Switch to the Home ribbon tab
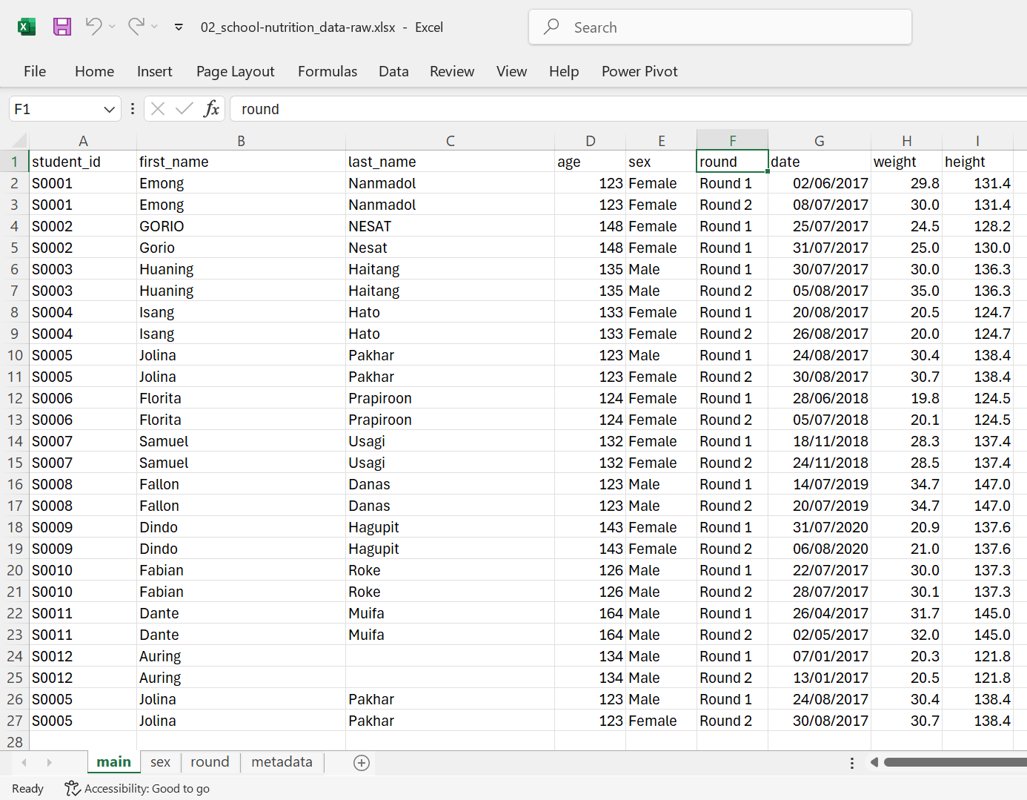1027x800 pixels. coord(94,71)
